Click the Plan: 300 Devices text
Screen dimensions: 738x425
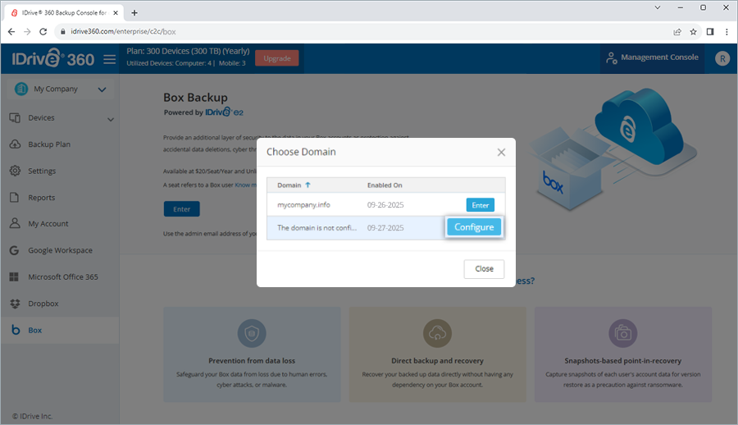(188, 51)
